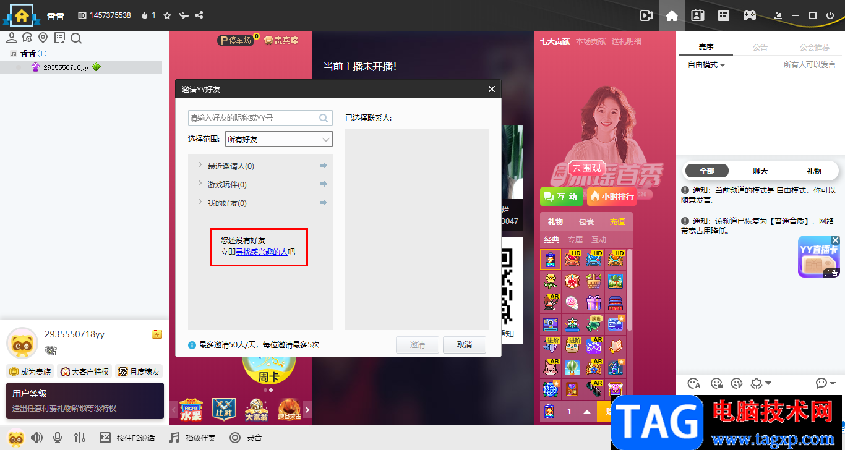Open the 包裹 tab in gift panel
This screenshot has height=450, width=845.
[586, 221]
